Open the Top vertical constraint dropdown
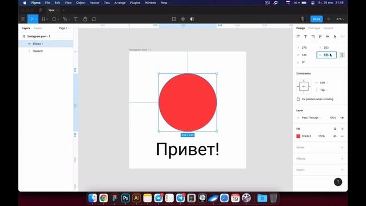 [x=324, y=90]
